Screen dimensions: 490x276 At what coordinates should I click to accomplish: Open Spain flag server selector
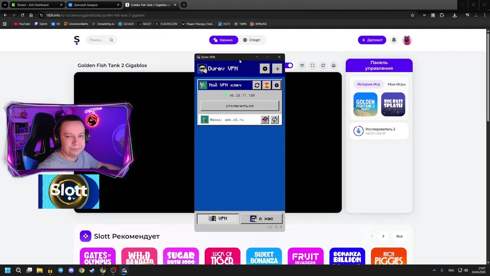pyautogui.click(x=267, y=85)
